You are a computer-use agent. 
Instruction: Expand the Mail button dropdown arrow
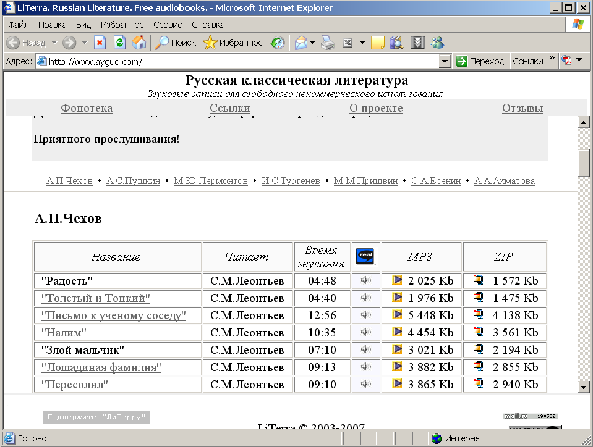313,43
